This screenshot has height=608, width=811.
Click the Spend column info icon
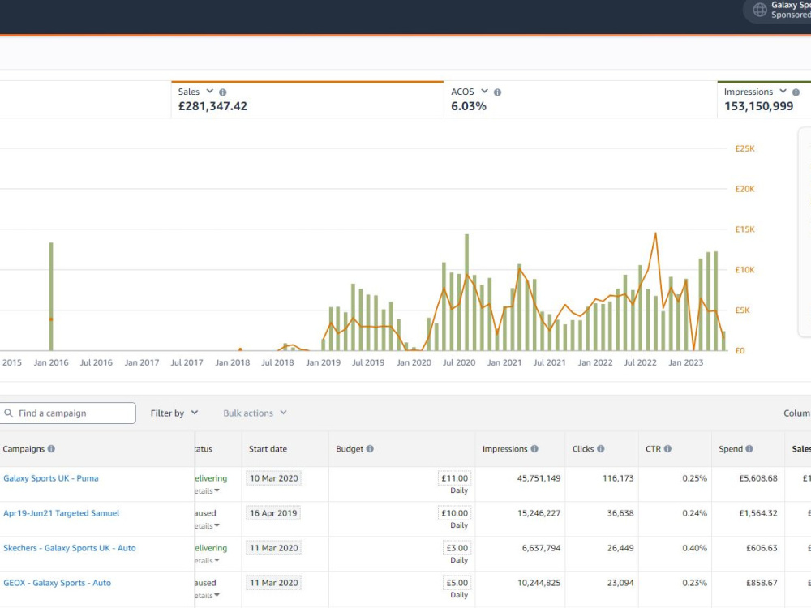pyautogui.click(x=749, y=449)
